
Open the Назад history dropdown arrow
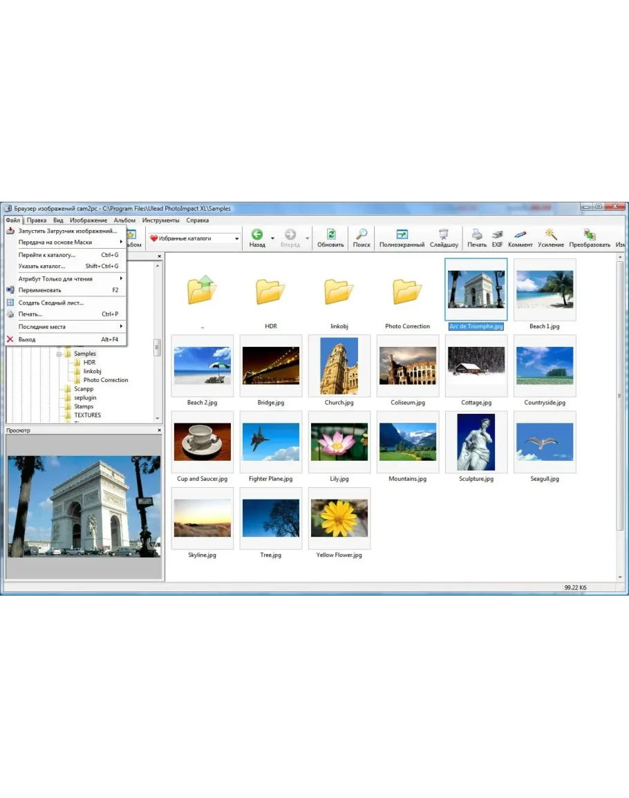tap(272, 239)
